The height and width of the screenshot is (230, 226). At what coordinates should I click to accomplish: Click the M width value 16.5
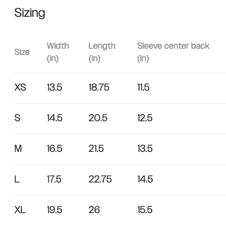pyautogui.click(x=54, y=149)
